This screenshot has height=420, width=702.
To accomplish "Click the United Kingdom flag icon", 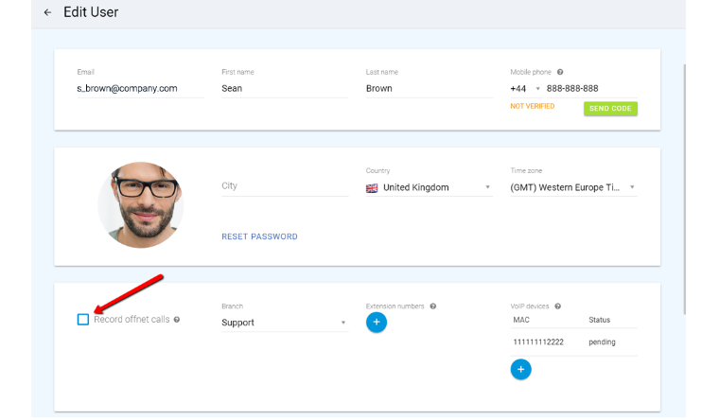I will [x=372, y=187].
